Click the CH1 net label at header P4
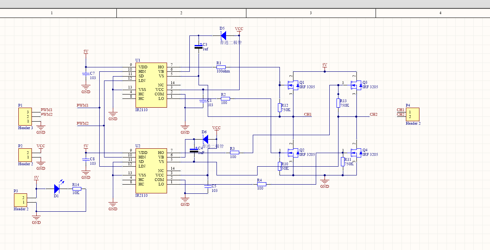 point(401,110)
